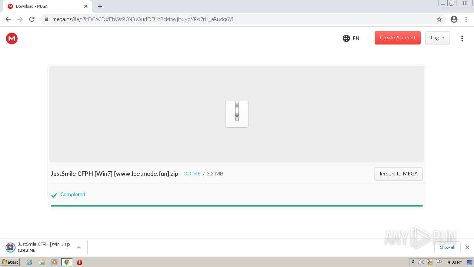The height and width of the screenshot is (267, 474).
Task: Close the downloads shelf
Action: (467, 247)
